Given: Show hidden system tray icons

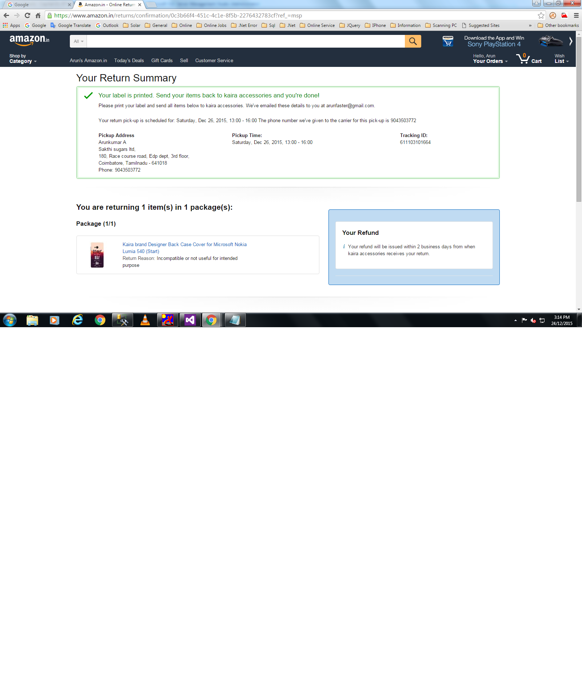Looking at the screenshot, I should click(x=515, y=320).
